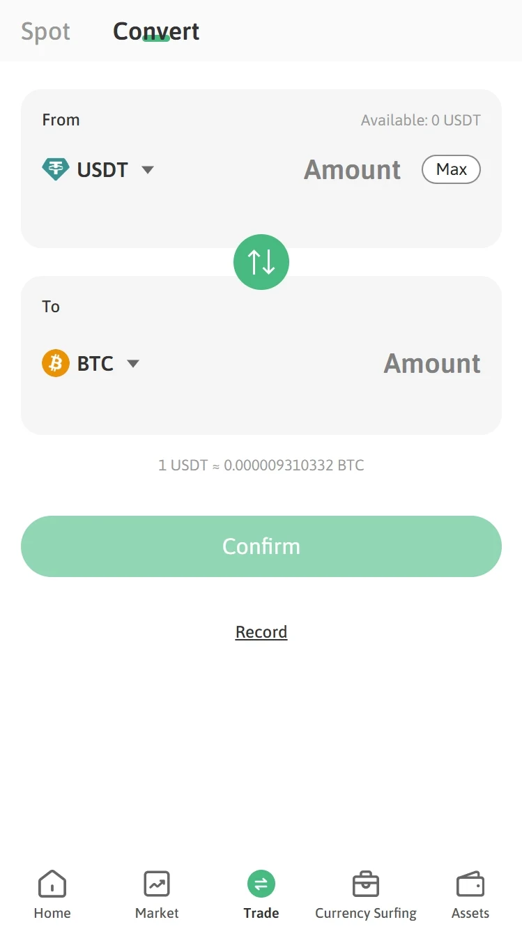Click the USDT Tether logo icon
Screen dimensions: 522x929
[56, 169]
